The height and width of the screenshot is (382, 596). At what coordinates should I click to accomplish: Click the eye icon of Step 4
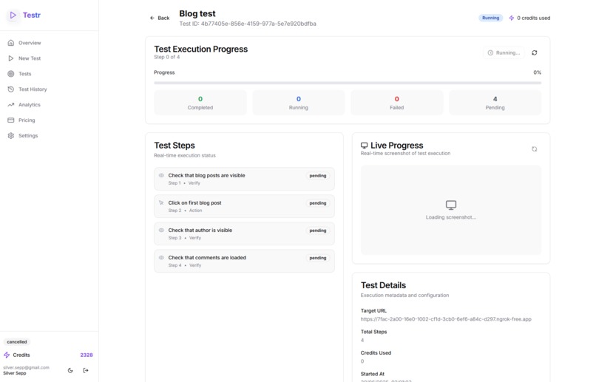tap(161, 257)
